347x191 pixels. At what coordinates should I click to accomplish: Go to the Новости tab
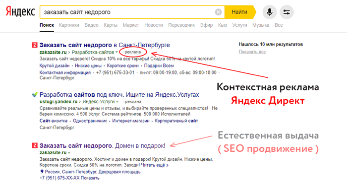click(x=154, y=25)
